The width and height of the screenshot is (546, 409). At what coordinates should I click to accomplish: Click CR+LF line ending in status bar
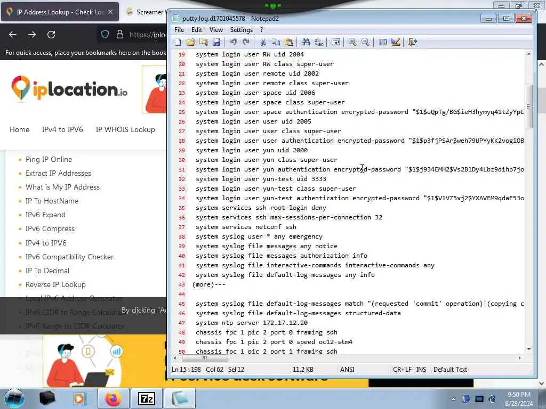coord(402,370)
